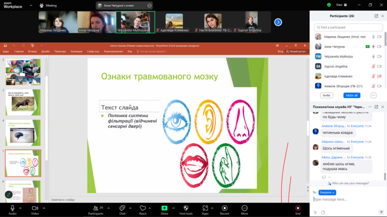The height and width of the screenshot is (217, 387).
Task: Click the Invite button
Action: [x=327, y=95]
